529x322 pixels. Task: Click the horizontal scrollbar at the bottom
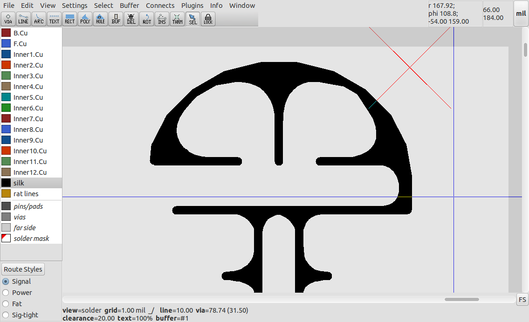(461, 299)
